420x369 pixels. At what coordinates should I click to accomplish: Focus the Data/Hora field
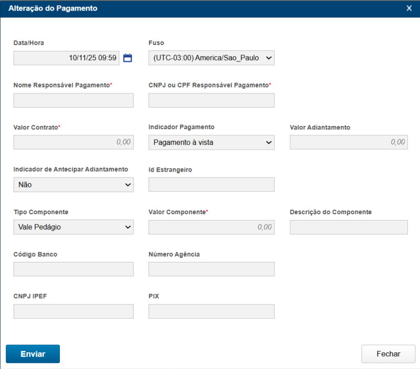point(66,58)
